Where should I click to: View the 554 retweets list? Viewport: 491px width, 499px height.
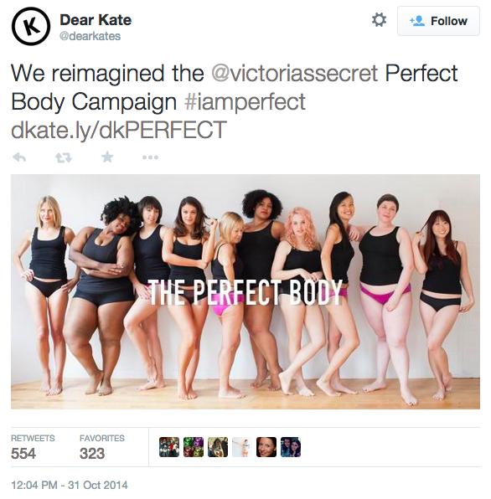pyautogui.click(x=33, y=447)
